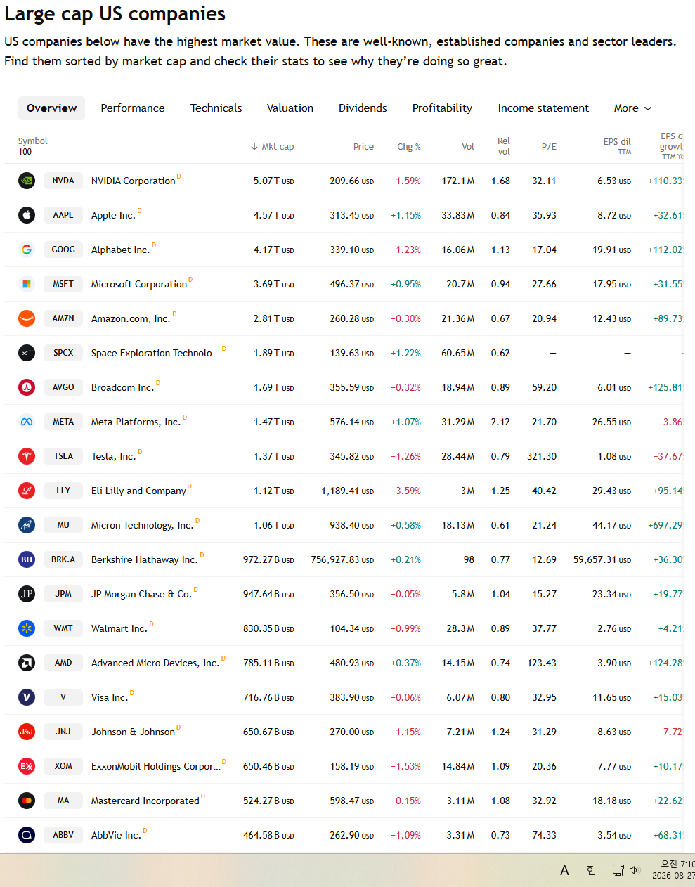This screenshot has height=887, width=695.
Task: Sort by the Chg % column header
Action: tap(409, 147)
